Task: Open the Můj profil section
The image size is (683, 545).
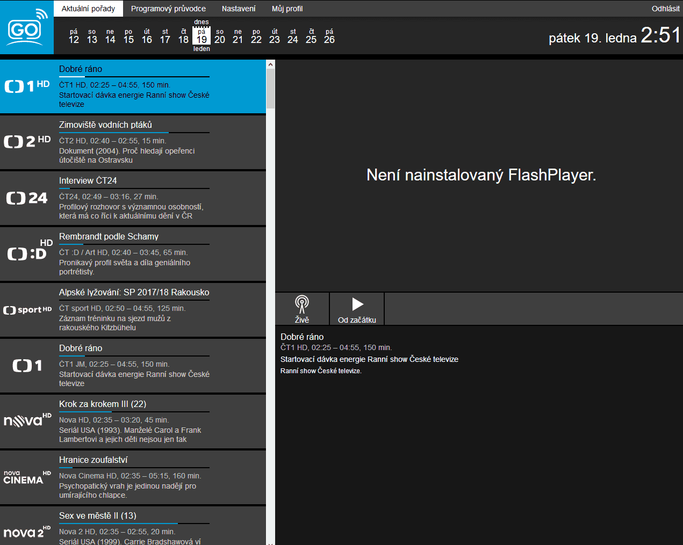Action: click(286, 9)
